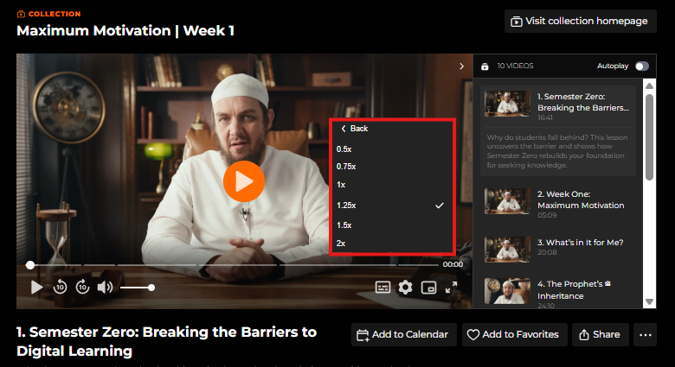Screen dimensions: 675x367
Task: Skip forward 10 seconds icon
Action: tap(83, 287)
